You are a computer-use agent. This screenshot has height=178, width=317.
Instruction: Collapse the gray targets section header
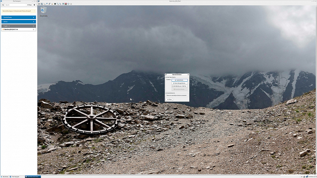[19, 26]
